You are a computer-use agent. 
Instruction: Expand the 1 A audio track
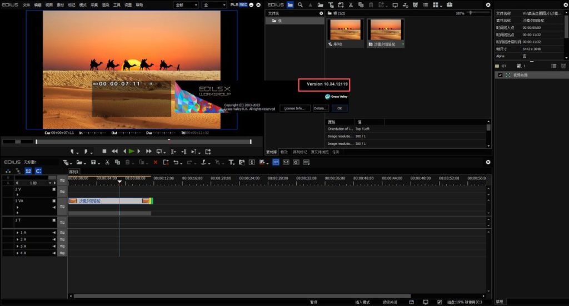pyautogui.click(x=17, y=232)
